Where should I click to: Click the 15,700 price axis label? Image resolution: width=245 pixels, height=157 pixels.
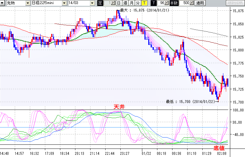[238, 102]
